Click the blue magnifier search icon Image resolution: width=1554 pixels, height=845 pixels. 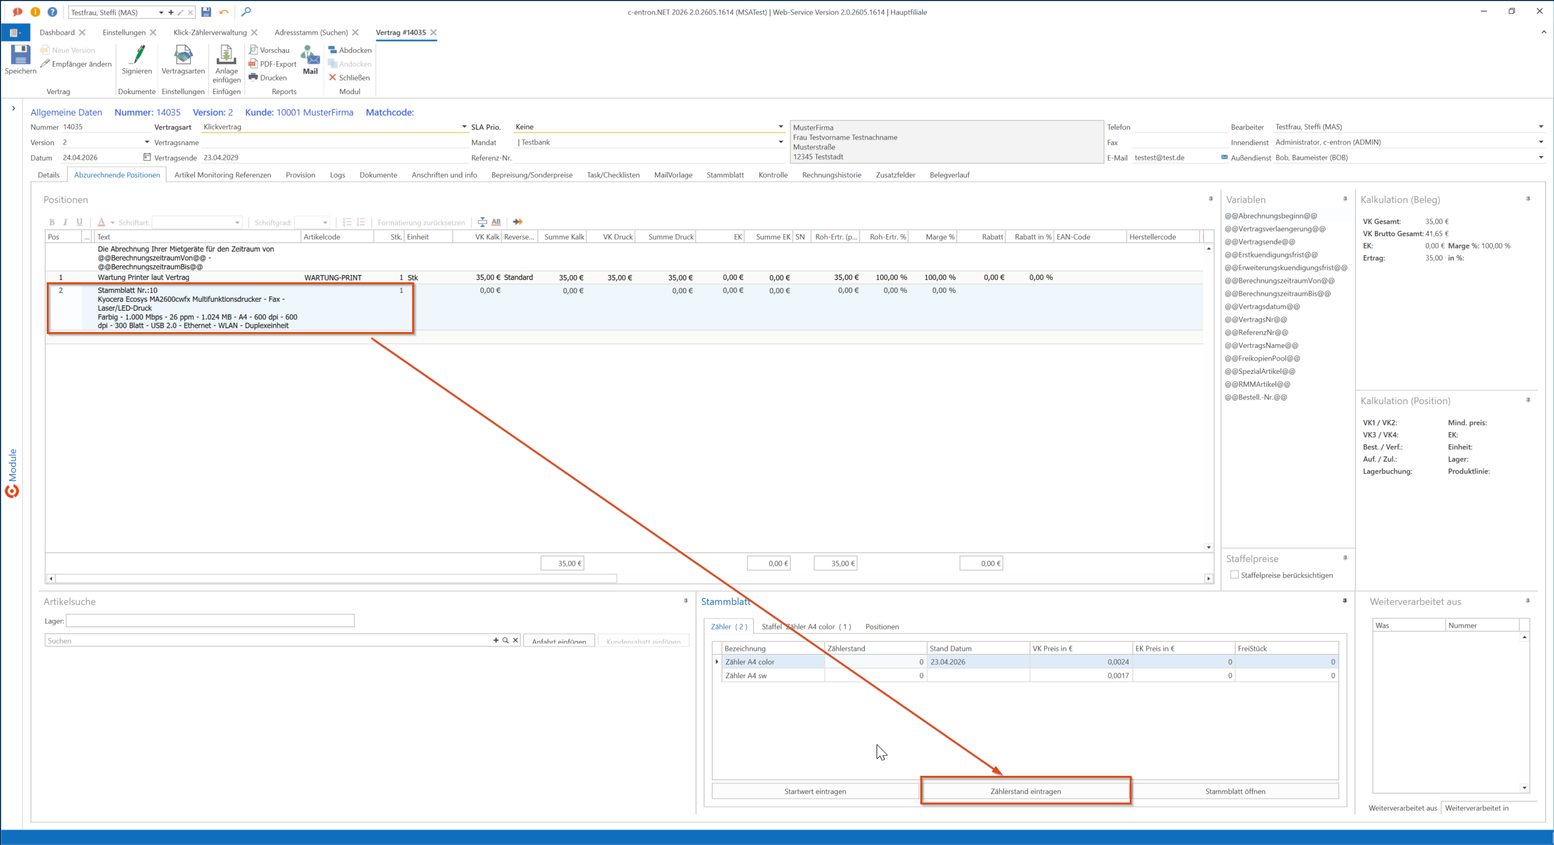[x=246, y=12]
